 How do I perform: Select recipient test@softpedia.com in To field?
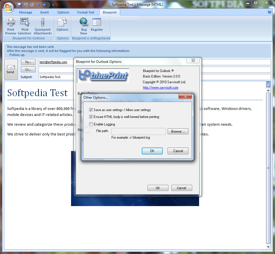(53, 62)
